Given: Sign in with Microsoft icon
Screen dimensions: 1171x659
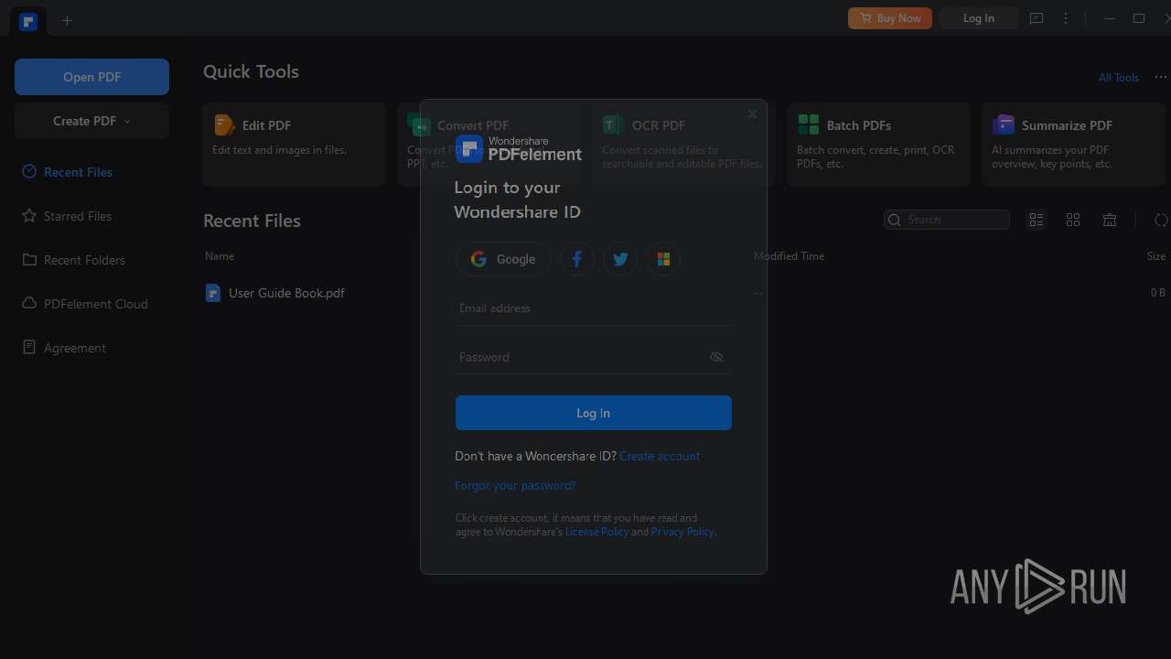Looking at the screenshot, I should tap(663, 259).
